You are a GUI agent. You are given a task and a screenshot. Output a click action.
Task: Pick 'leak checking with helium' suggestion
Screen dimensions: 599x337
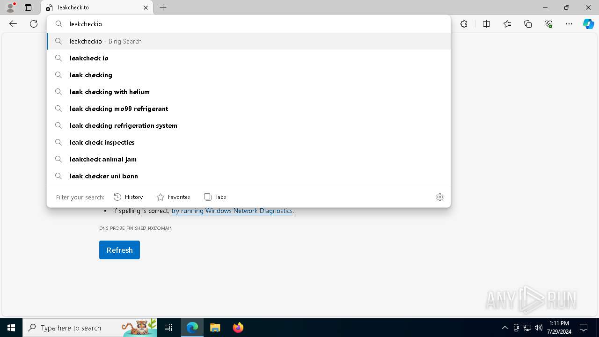pyautogui.click(x=248, y=92)
